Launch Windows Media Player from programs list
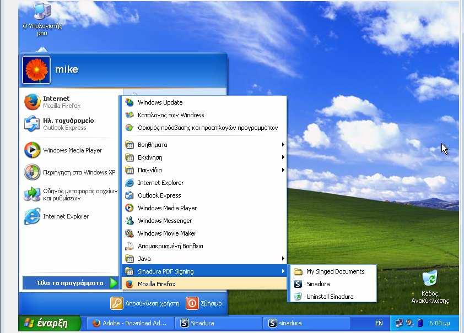The width and height of the screenshot is (464, 333). point(204,208)
